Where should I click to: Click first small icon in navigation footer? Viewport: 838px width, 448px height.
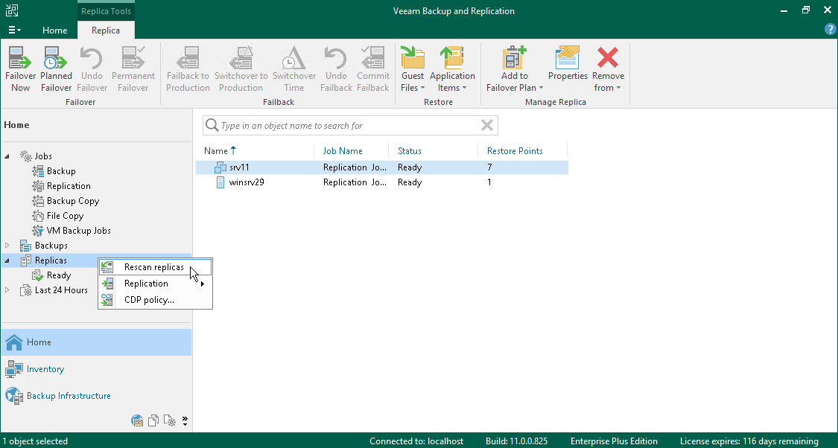[x=137, y=420]
